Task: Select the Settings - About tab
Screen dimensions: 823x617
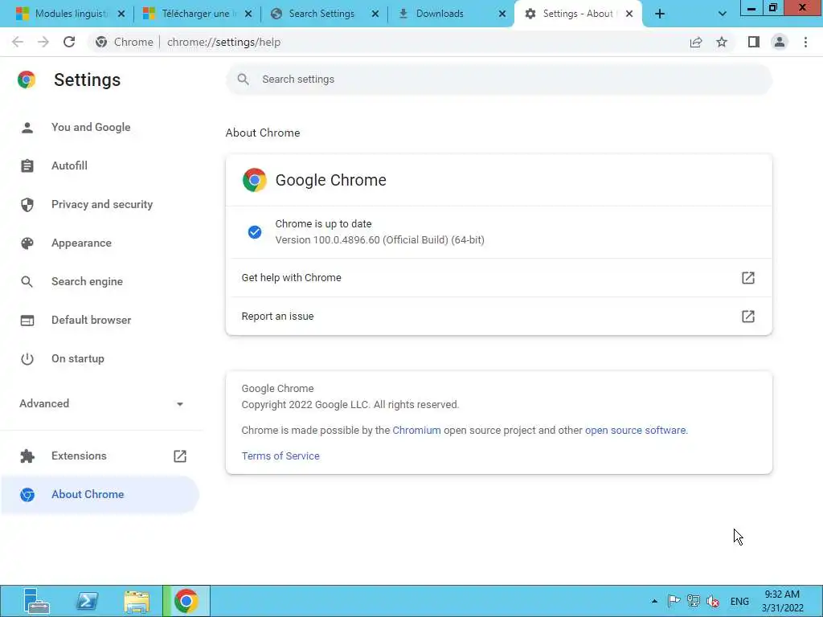Action: [x=577, y=14]
